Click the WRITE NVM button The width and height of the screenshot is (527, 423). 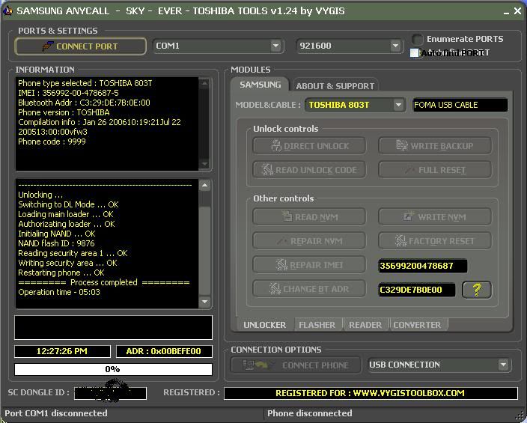pyautogui.click(x=435, y=217)
